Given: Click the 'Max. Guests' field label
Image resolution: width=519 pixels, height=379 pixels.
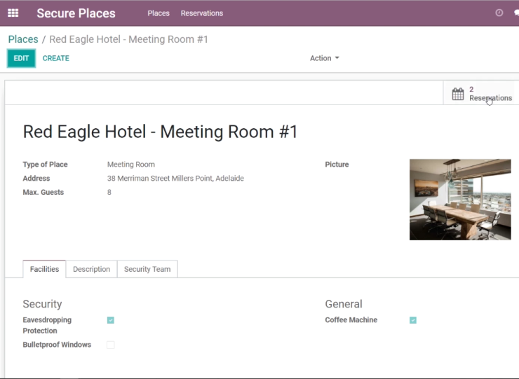Looking at the screenshot, I should click(x=43, y=192).
